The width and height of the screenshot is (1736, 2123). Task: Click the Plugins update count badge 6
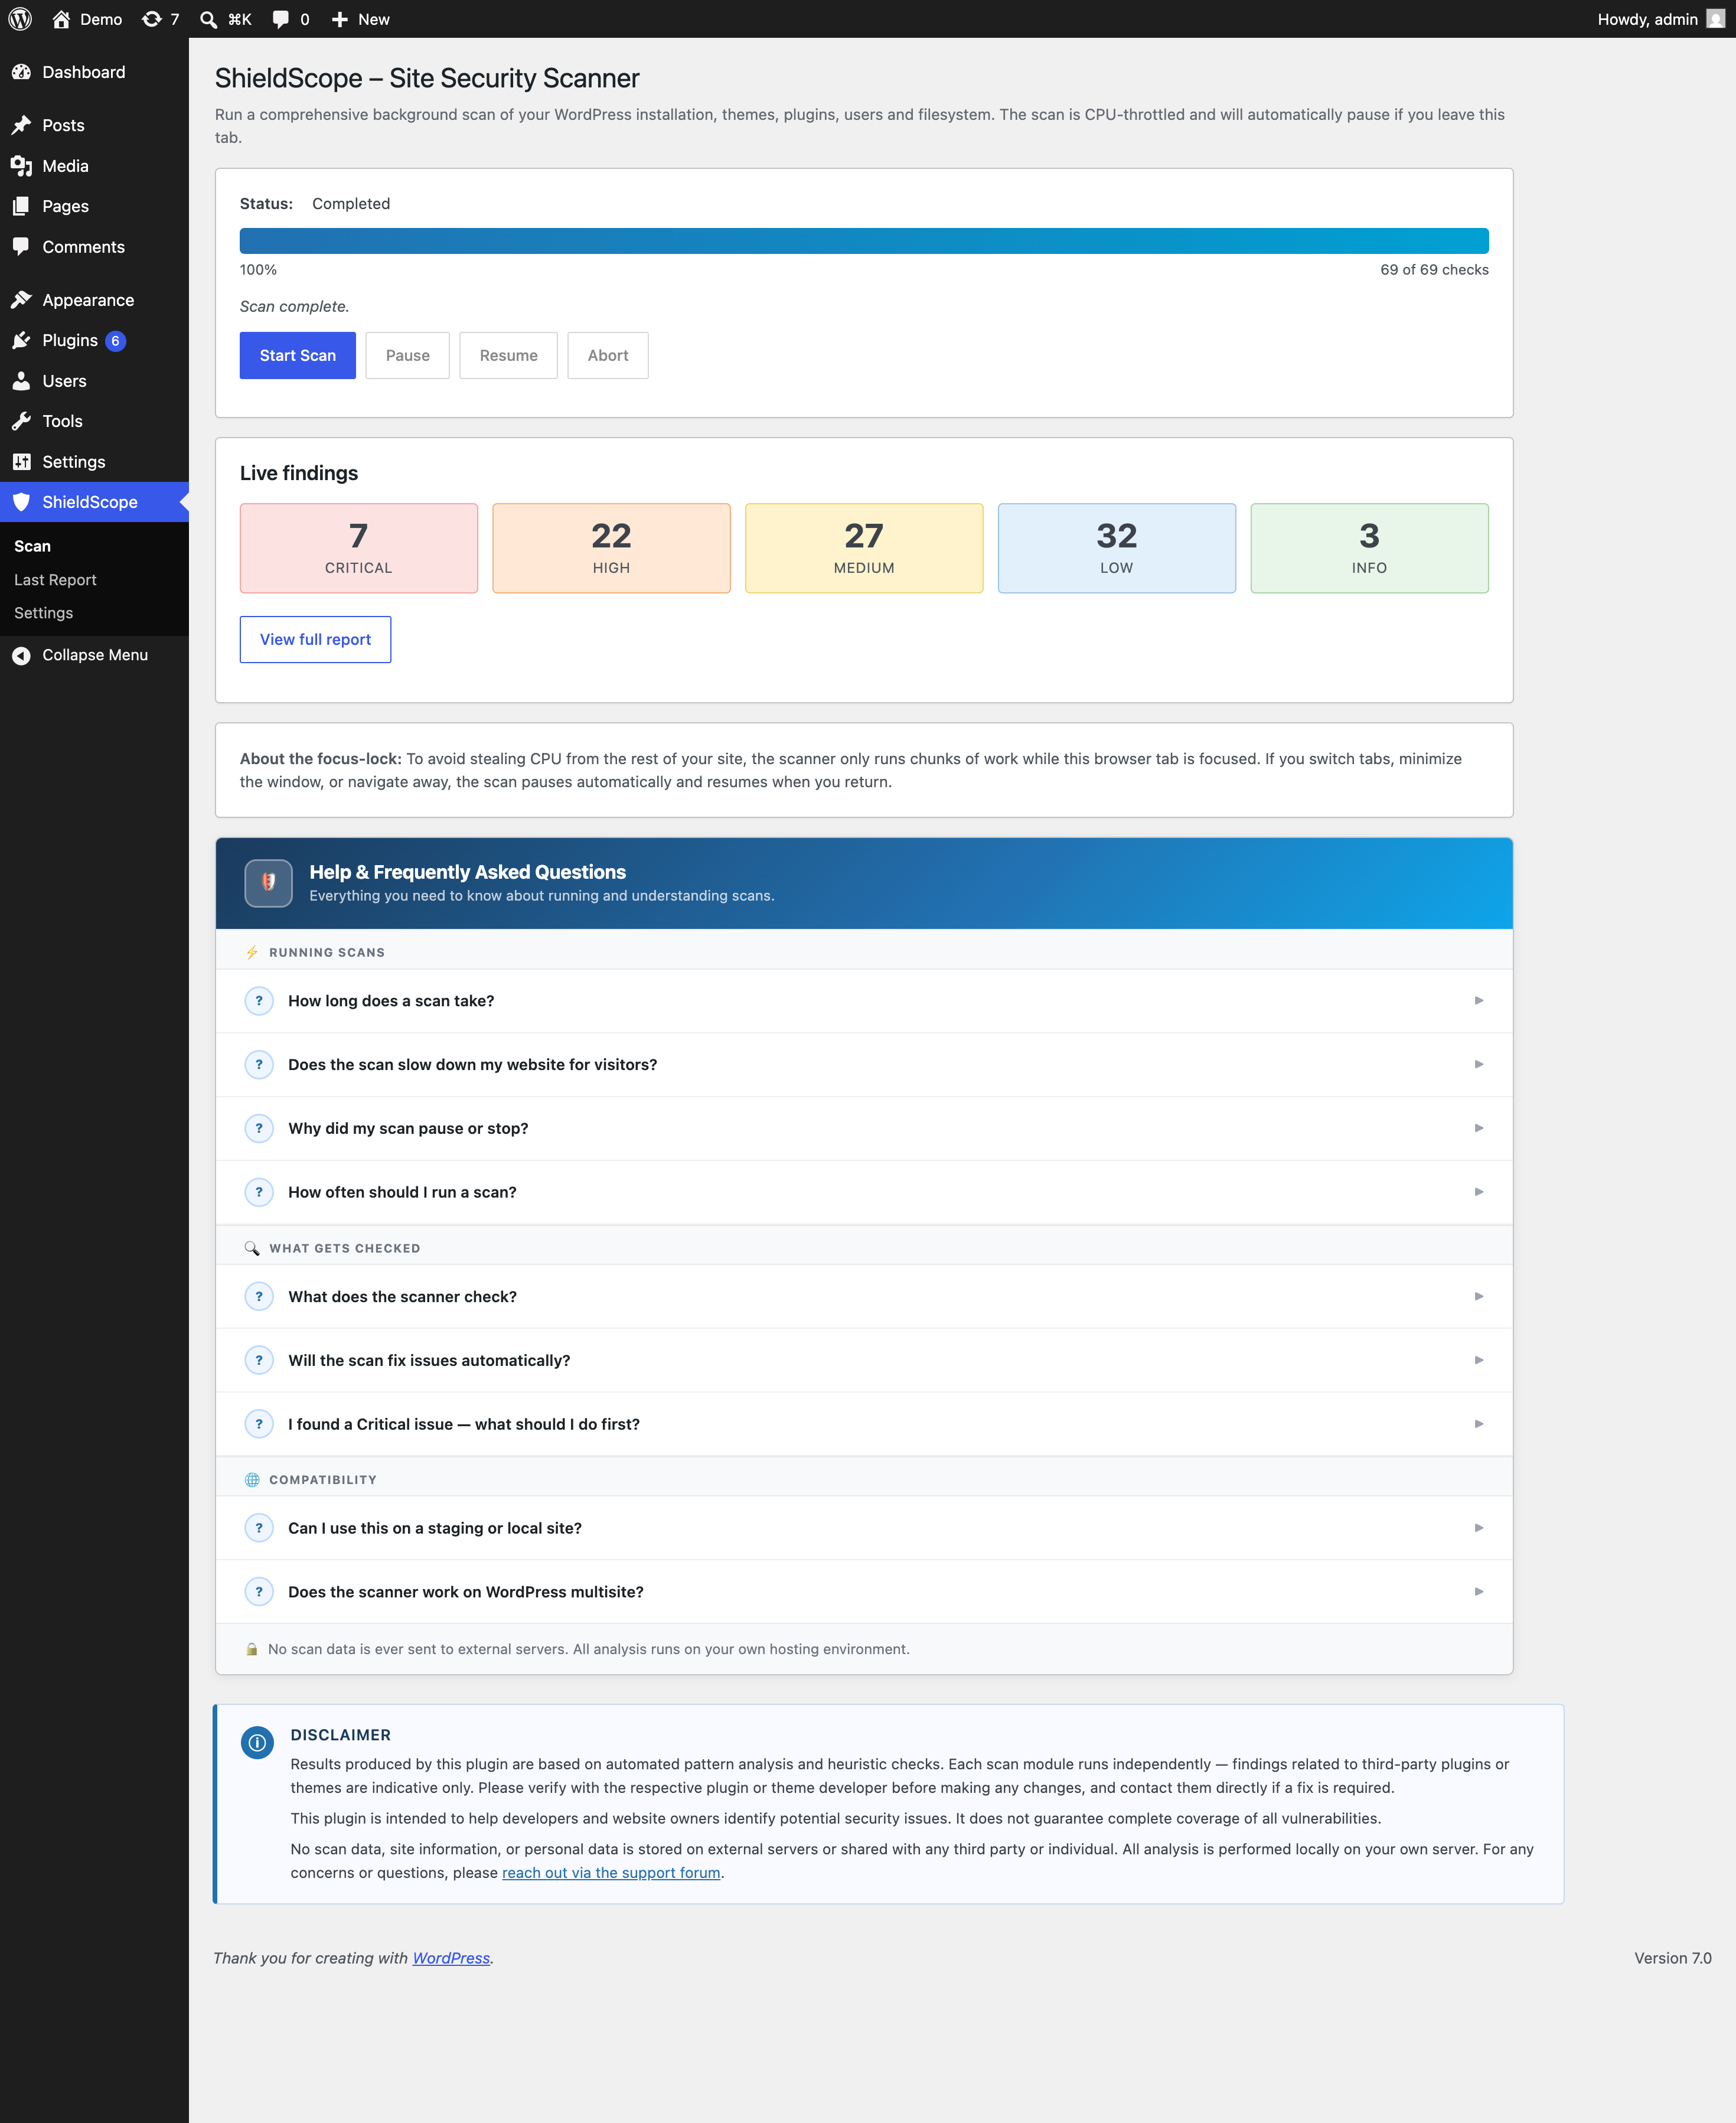[116, 341]
